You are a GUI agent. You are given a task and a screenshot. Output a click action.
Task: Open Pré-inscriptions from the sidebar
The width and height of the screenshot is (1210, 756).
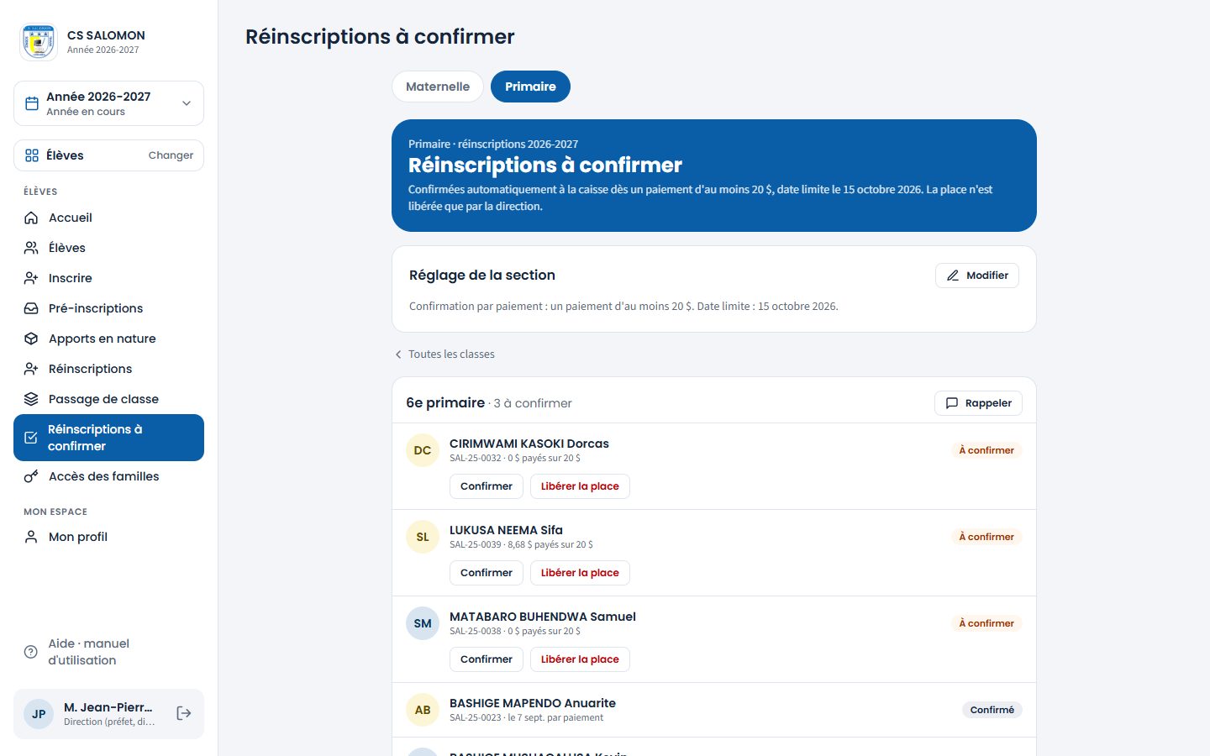coord(108,308)
